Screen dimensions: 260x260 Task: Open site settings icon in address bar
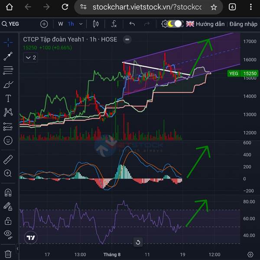[83, 7]
